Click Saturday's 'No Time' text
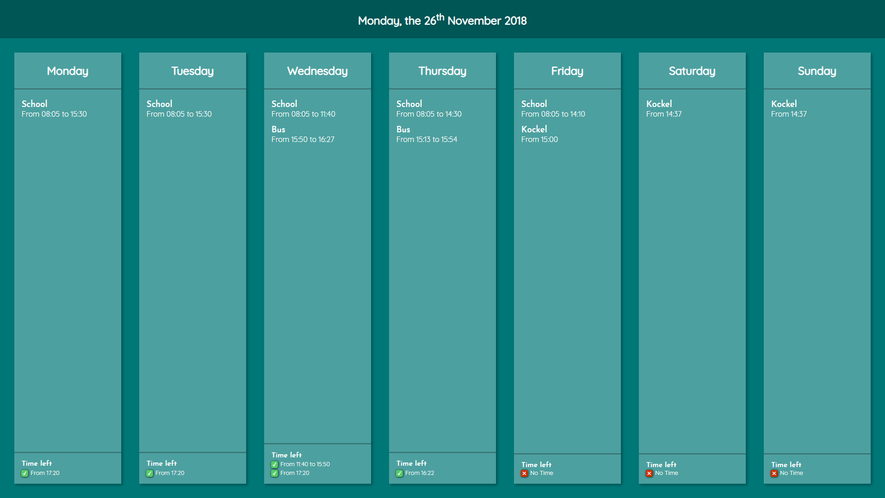Screen dimensions: 885x498 [x=667, y=473]
